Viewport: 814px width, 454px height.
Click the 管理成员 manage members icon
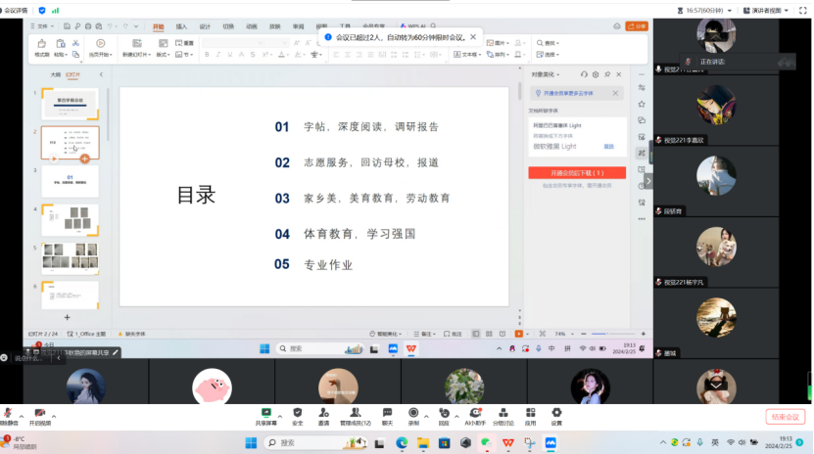[354, 414]
